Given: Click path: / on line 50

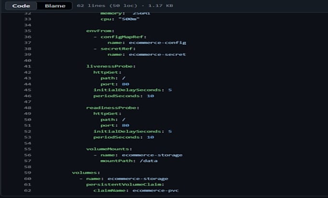Looking at the screenshot, I should tap(113, 119).
